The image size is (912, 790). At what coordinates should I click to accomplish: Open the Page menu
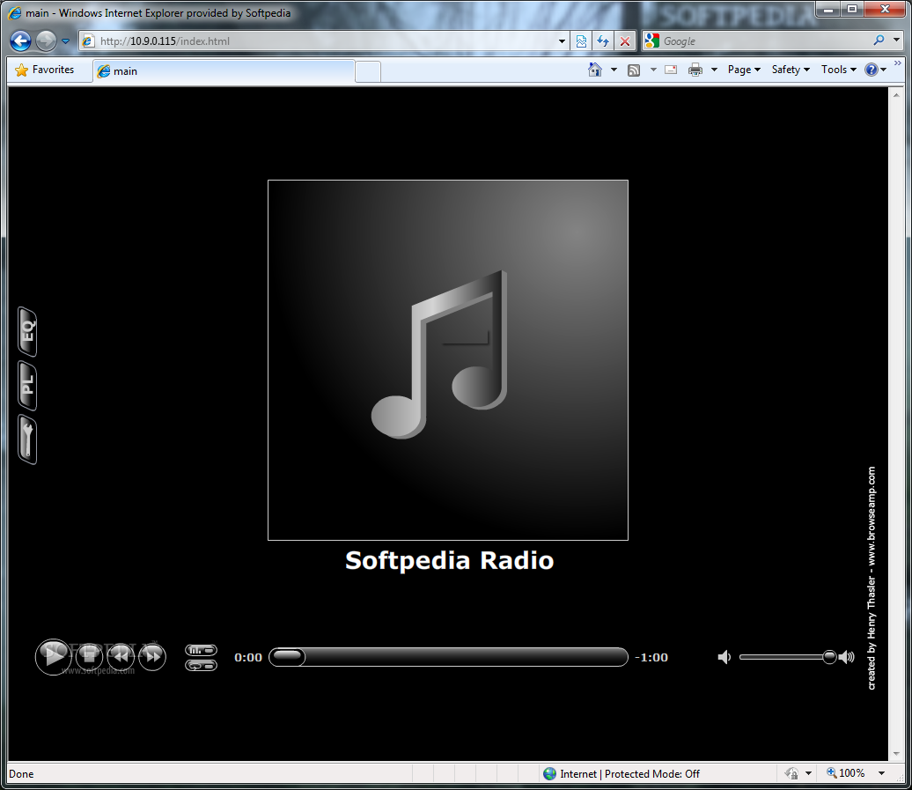point(744,70)
